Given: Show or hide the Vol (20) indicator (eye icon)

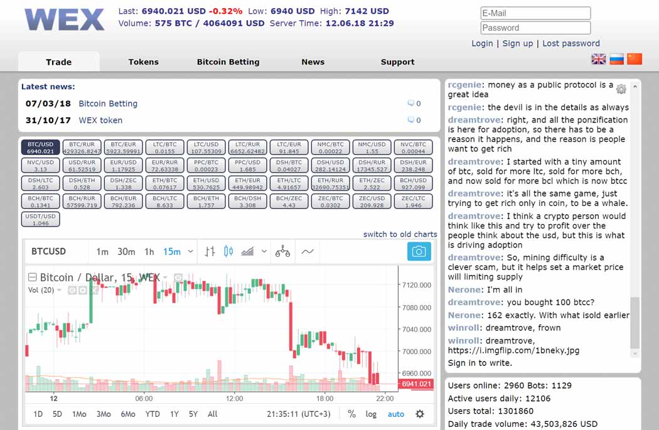Looking at the screenshot, I should (x=72, y=290).
